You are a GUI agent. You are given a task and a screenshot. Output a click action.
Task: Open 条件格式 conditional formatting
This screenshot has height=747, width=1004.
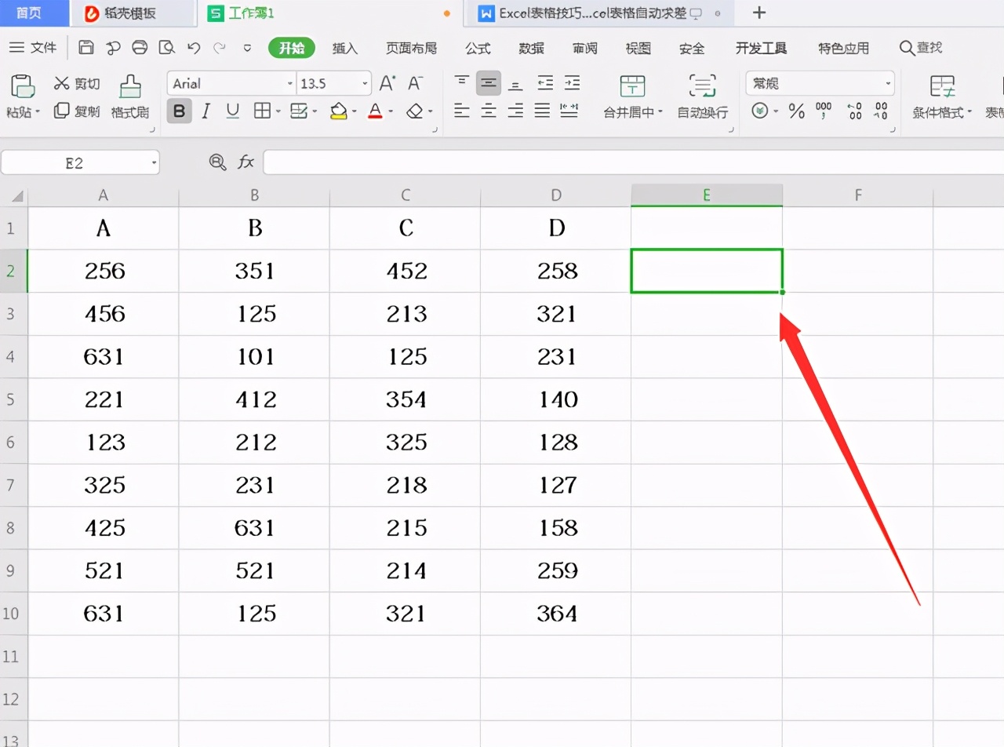tap(943, 94)
